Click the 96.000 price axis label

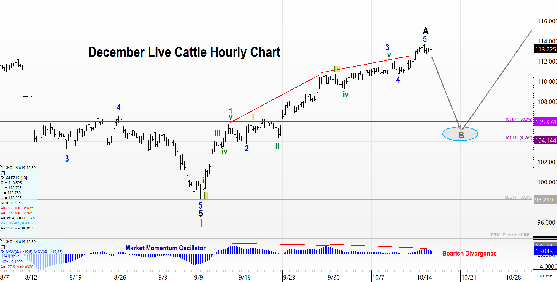point(546,223)
